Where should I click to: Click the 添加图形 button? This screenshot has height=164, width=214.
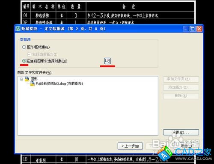point(181,87)
